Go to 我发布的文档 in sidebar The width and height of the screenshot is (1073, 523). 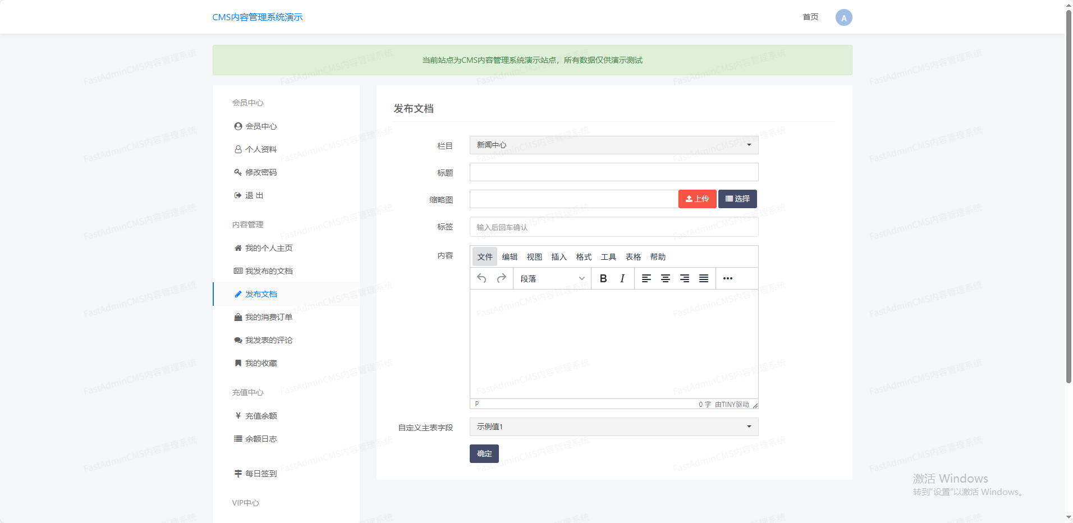(x=269, y=271)
